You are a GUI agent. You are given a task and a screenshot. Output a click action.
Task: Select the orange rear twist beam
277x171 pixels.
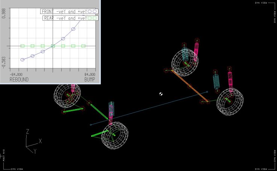(190, 86)
